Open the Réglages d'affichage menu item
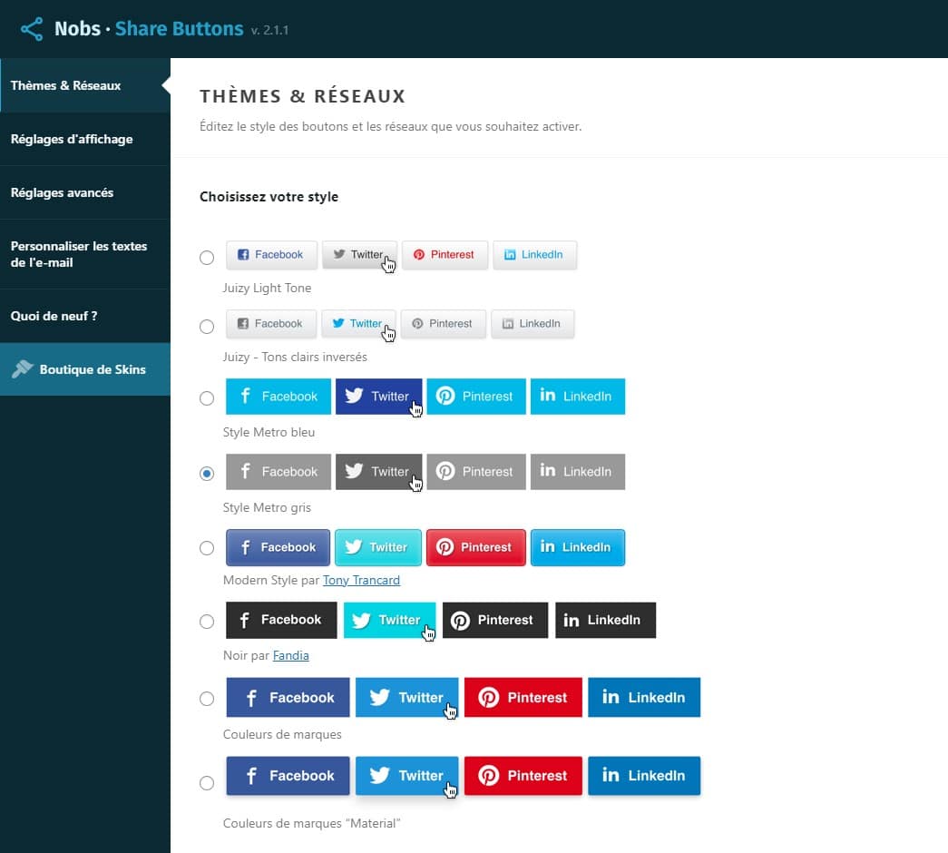 72,139
